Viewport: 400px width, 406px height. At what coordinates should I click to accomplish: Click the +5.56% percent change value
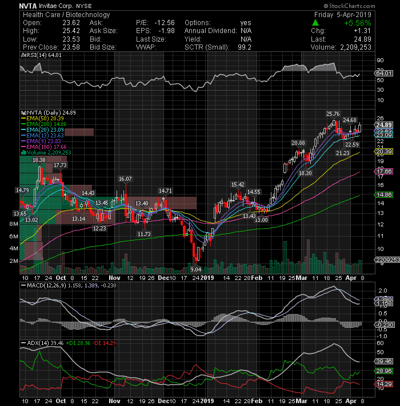click(x=358, y=23)
